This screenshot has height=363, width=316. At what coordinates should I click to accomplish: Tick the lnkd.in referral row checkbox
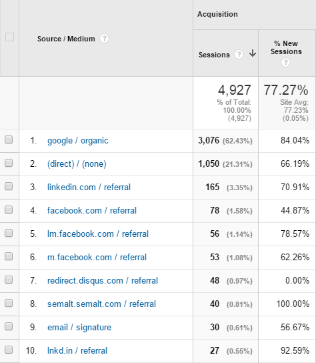click(9, 350)
